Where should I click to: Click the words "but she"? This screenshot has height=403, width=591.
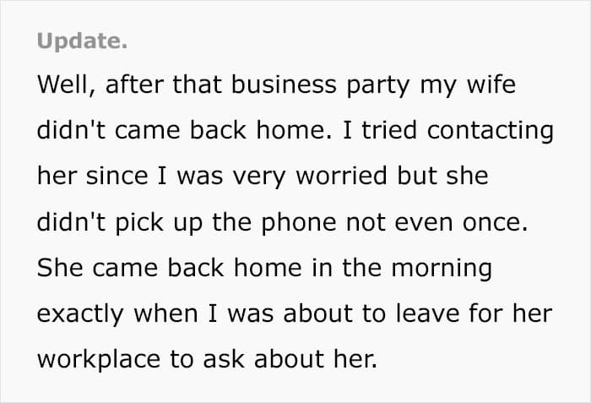point(443,176)
